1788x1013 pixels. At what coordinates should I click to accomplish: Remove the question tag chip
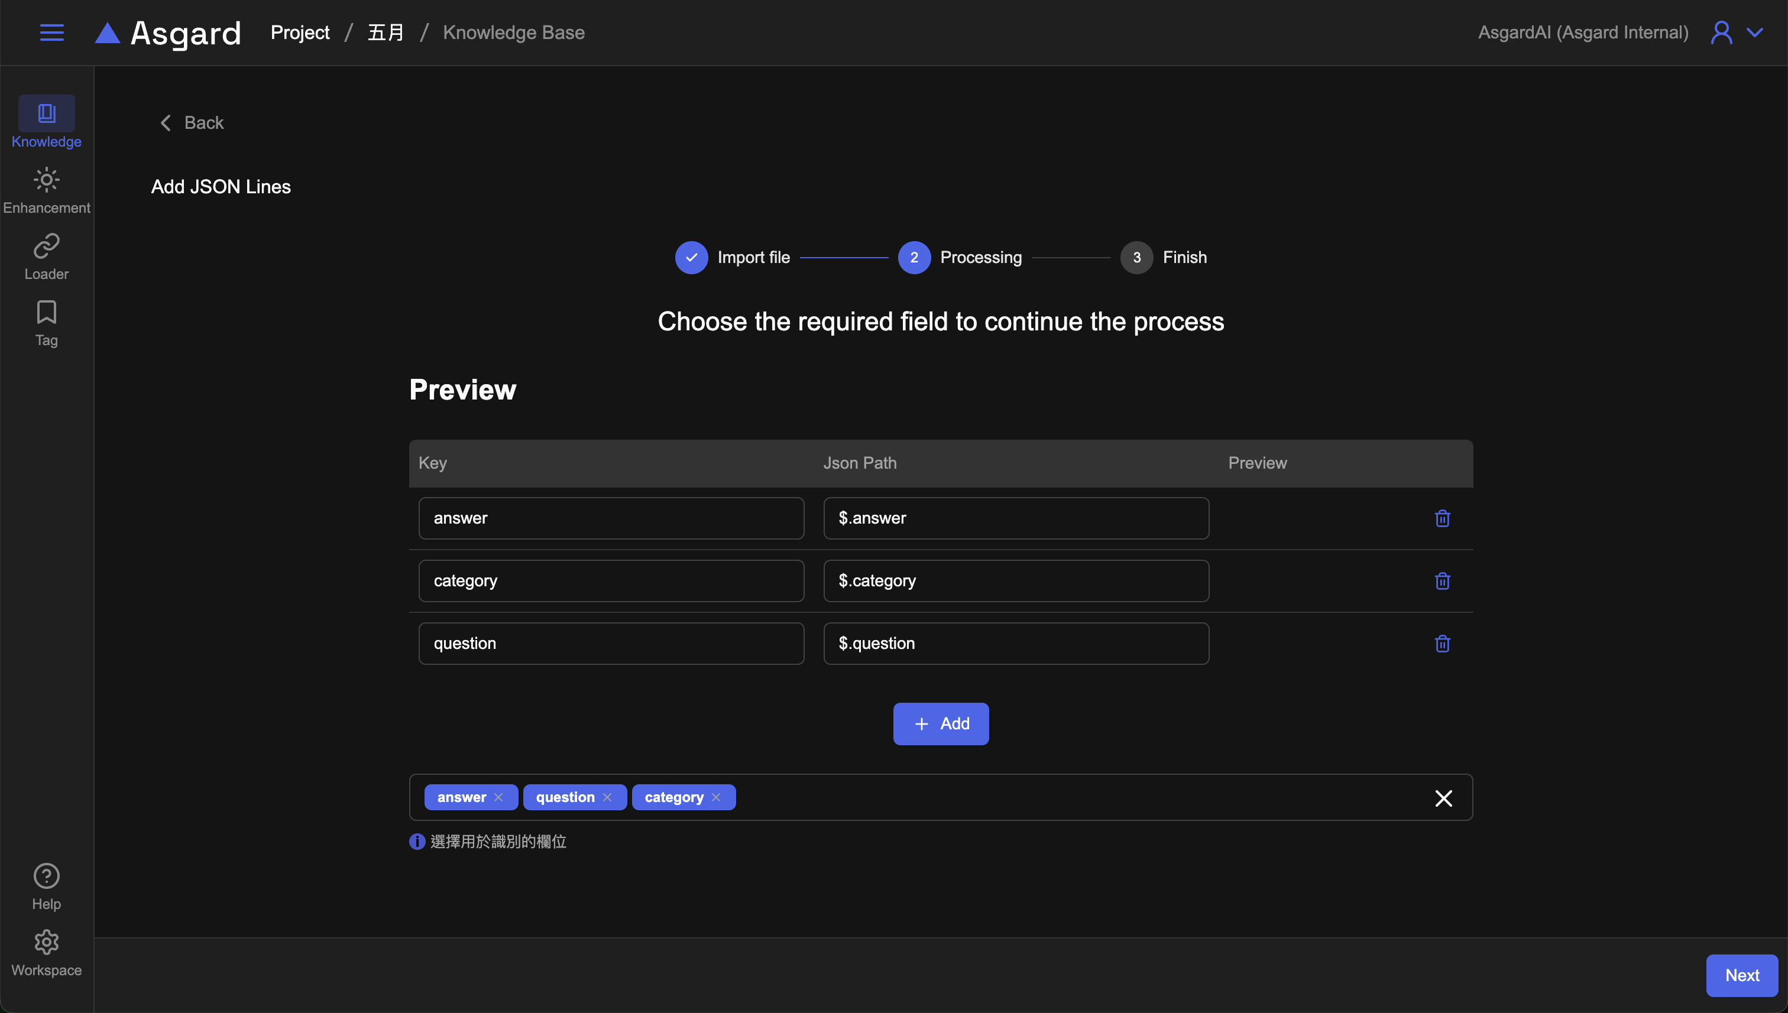(x=607, y=797)
